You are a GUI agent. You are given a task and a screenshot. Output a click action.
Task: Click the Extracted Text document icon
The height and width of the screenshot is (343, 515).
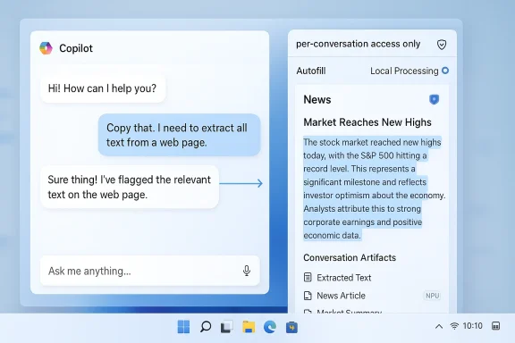click(308, 278)
